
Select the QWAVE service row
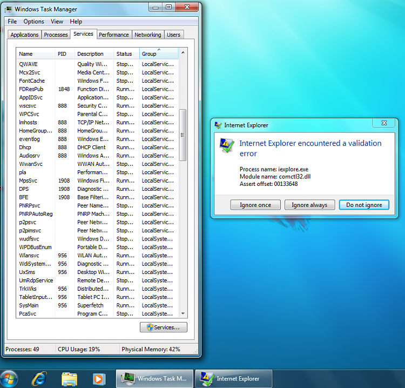click(97, 64)
